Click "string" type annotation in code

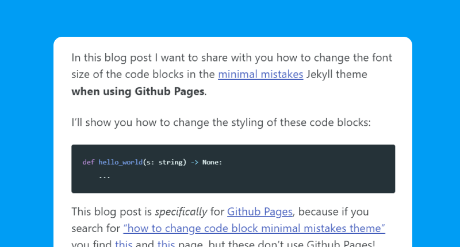pos(170,162)
